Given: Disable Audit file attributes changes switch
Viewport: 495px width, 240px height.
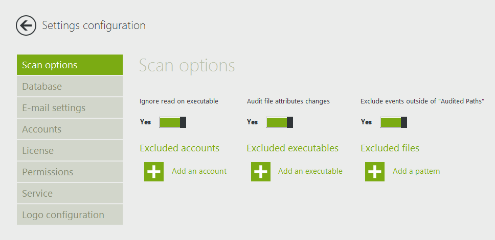Looking at the screenshot, I should pyautogui.click(x=279, y=122).
